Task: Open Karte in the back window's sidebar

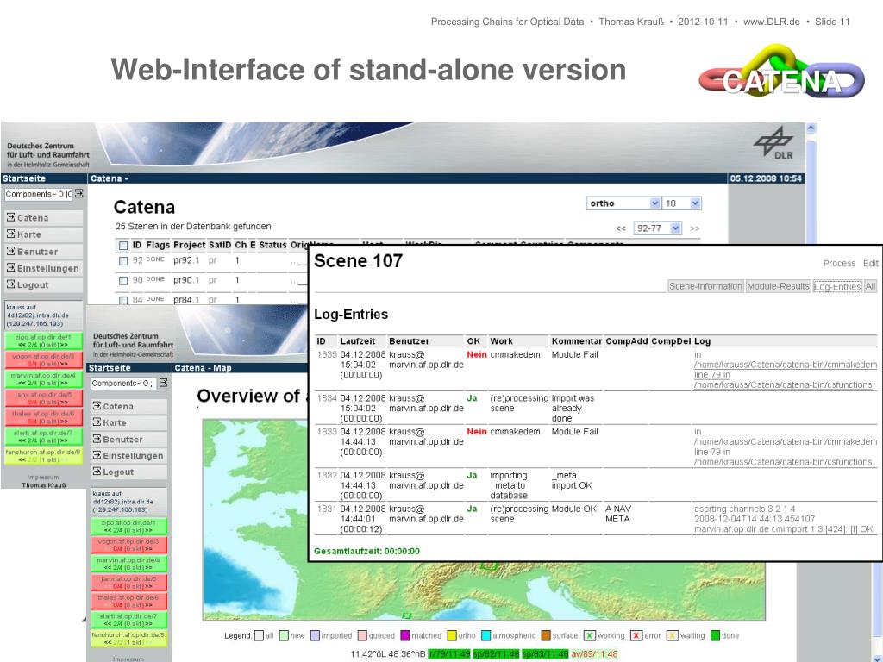Action: click(x=43, y=234)
